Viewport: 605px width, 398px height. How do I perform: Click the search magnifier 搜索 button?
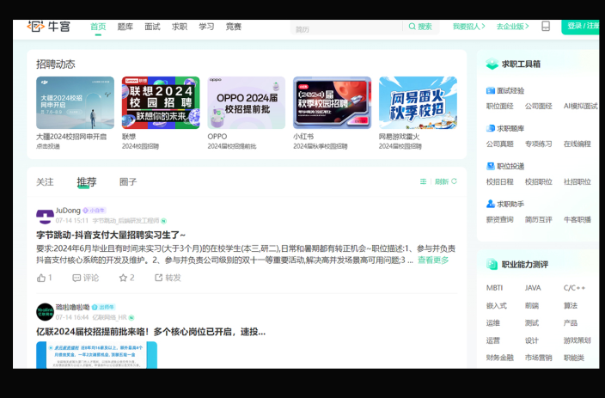coord(420,27)
